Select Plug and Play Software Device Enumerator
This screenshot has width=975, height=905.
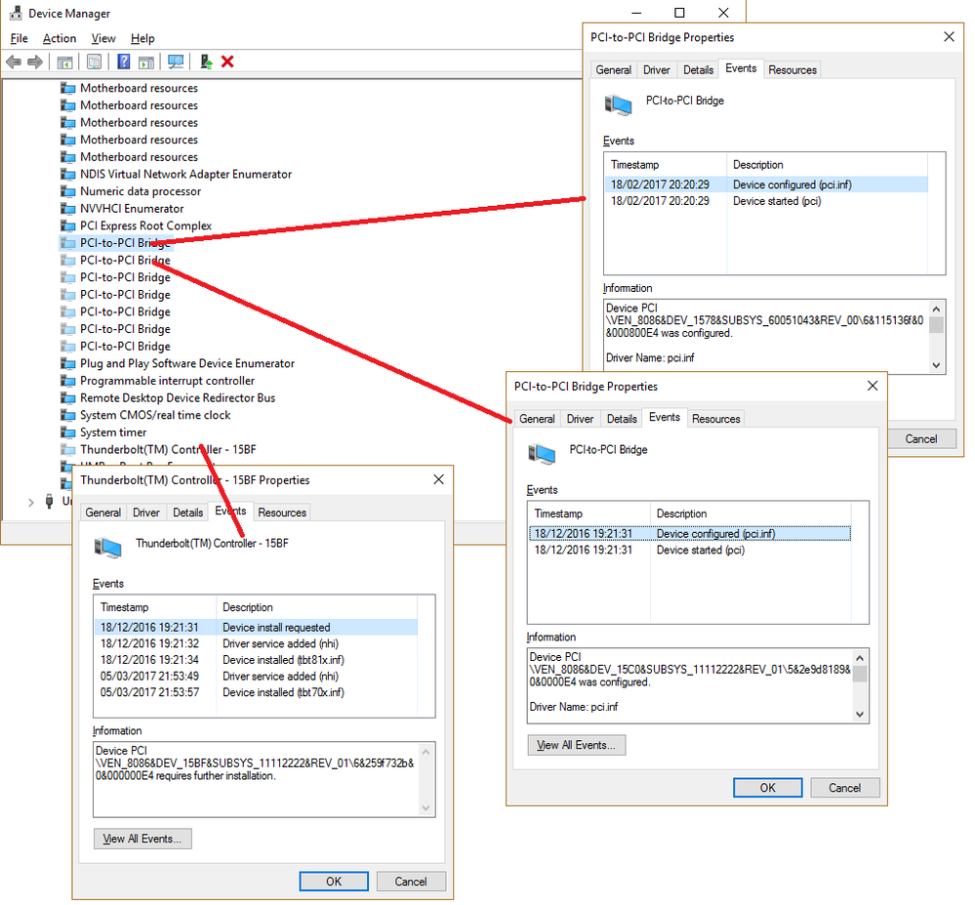pos(187,363)
